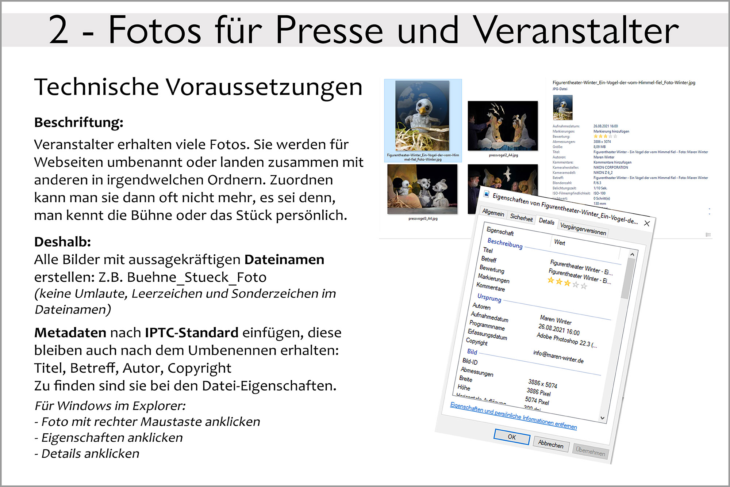Switch to the Allgemein tab
The height and width of the screenshot is (487, 730).
pos(493,213)
